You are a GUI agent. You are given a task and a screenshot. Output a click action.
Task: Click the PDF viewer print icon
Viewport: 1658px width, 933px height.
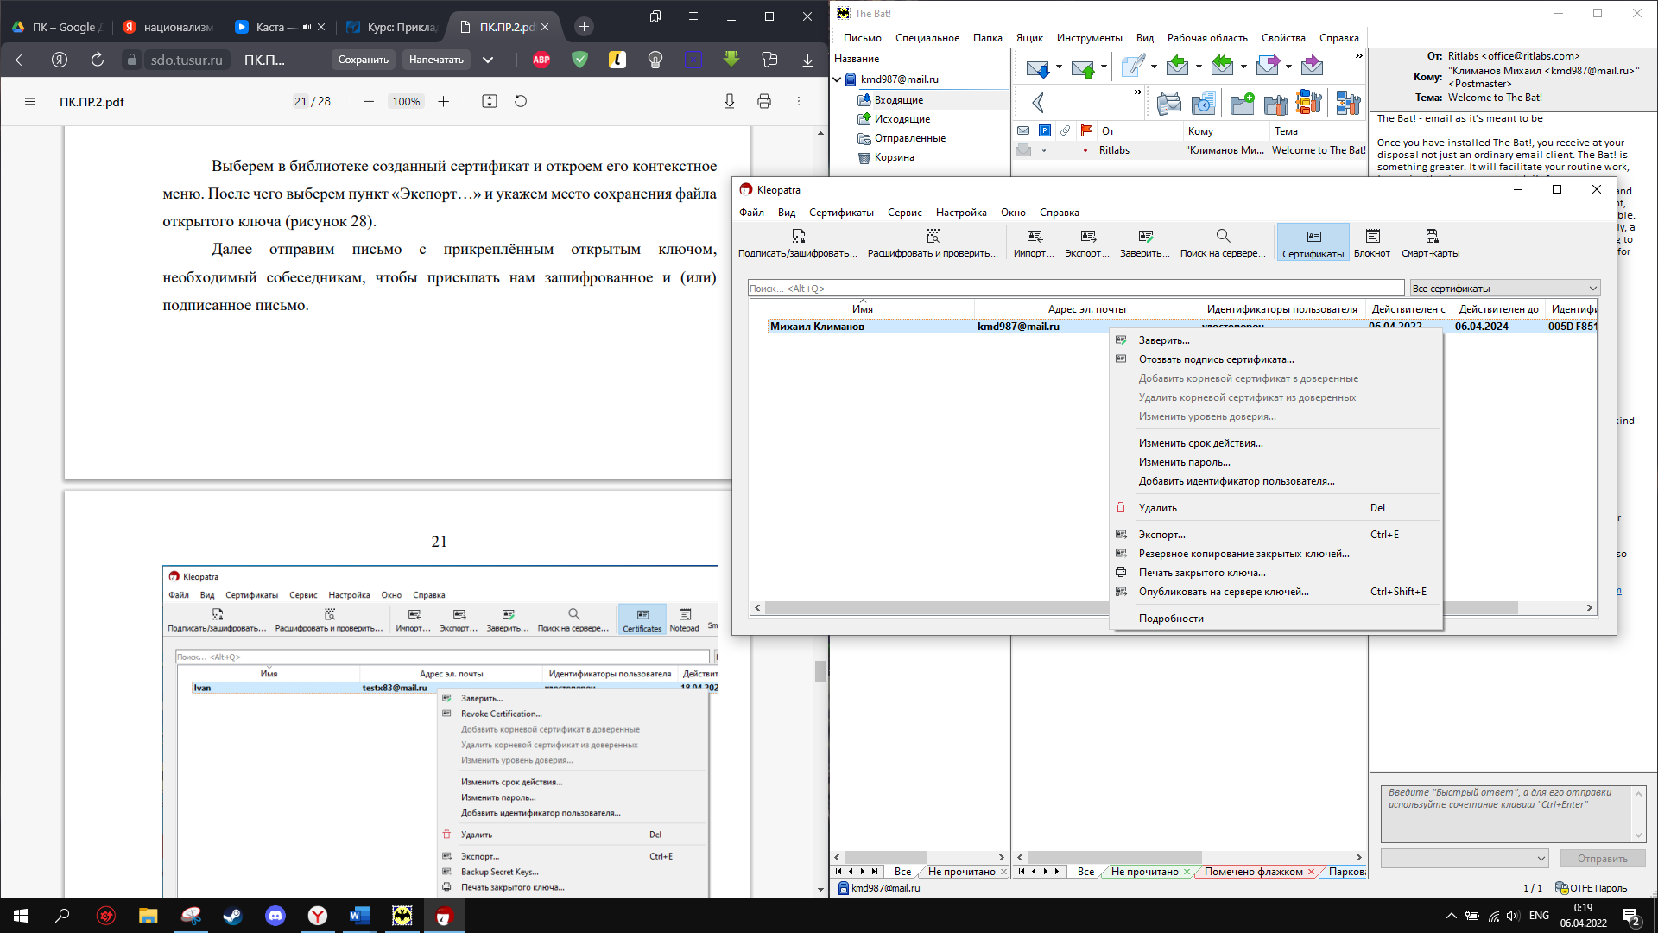pos(764,101)
